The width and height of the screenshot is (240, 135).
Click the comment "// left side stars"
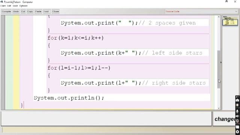click(x=172, y=53)
